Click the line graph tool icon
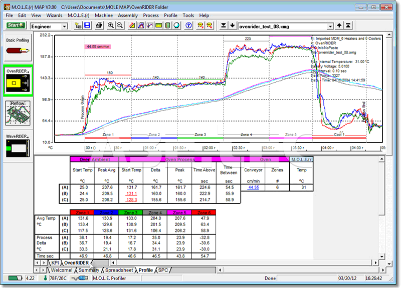The height and width of the screenshot is (289, 401). point(149,25)
